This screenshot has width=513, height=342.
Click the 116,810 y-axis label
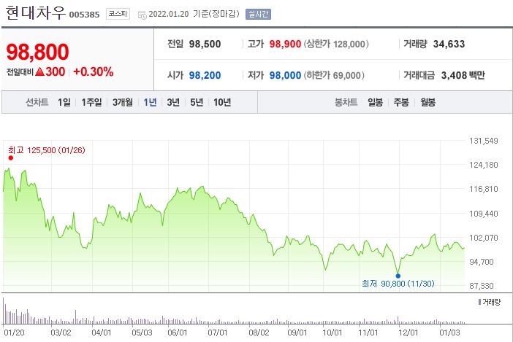[484, 189]
